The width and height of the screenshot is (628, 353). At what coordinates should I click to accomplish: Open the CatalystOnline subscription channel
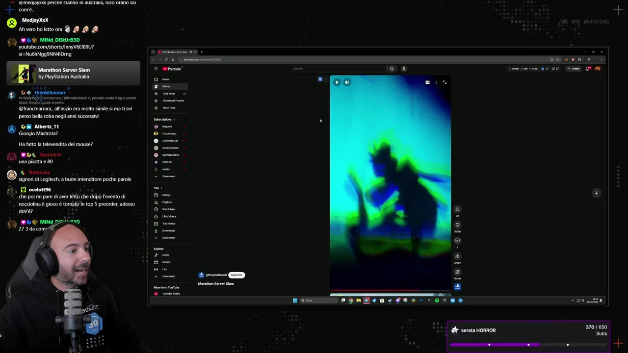(x=169, y=148)
